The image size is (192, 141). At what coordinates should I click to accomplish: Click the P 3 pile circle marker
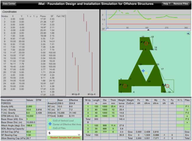tap(167, 86)
